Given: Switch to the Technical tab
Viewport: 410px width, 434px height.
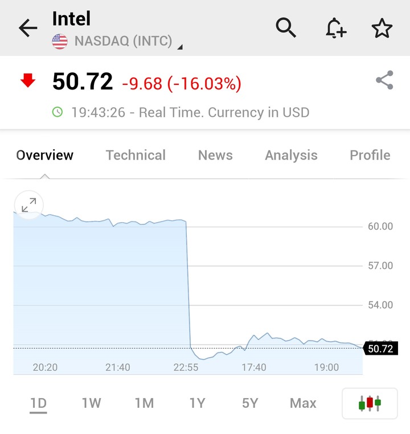Looking at the screenshot, I should (x=136, y=155).
